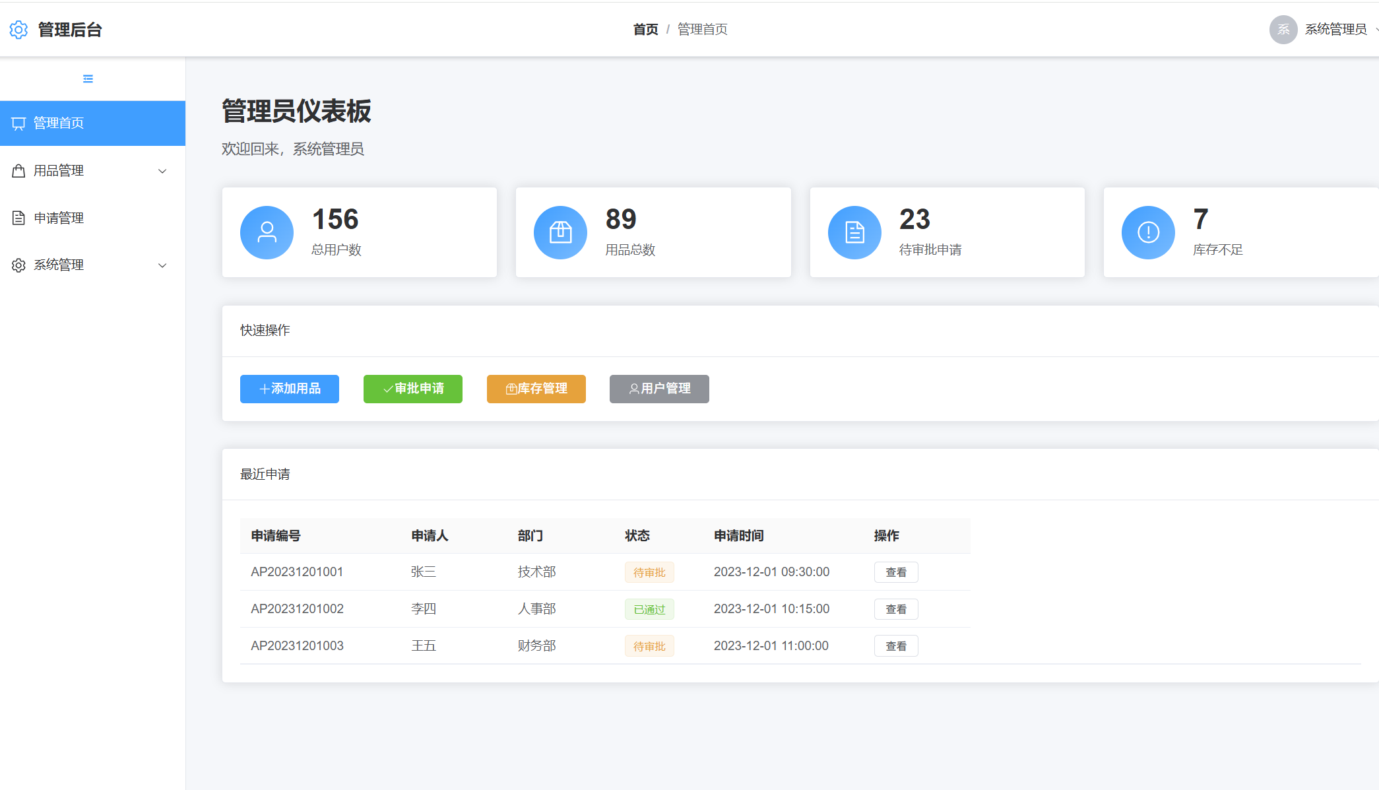Click the system administrator avatar icon

(1283, 30)
